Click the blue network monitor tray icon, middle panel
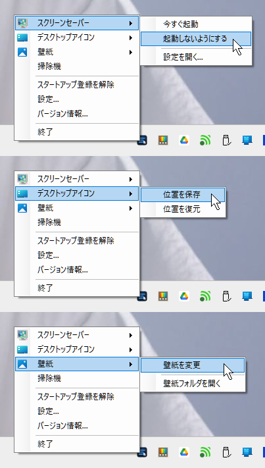Image resolution: width=265 pixels, height=468 pixels. (x=247, y=296)
